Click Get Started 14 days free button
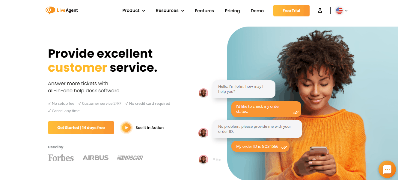The height and width of the screenshot is (180, 398). point(81,127)
